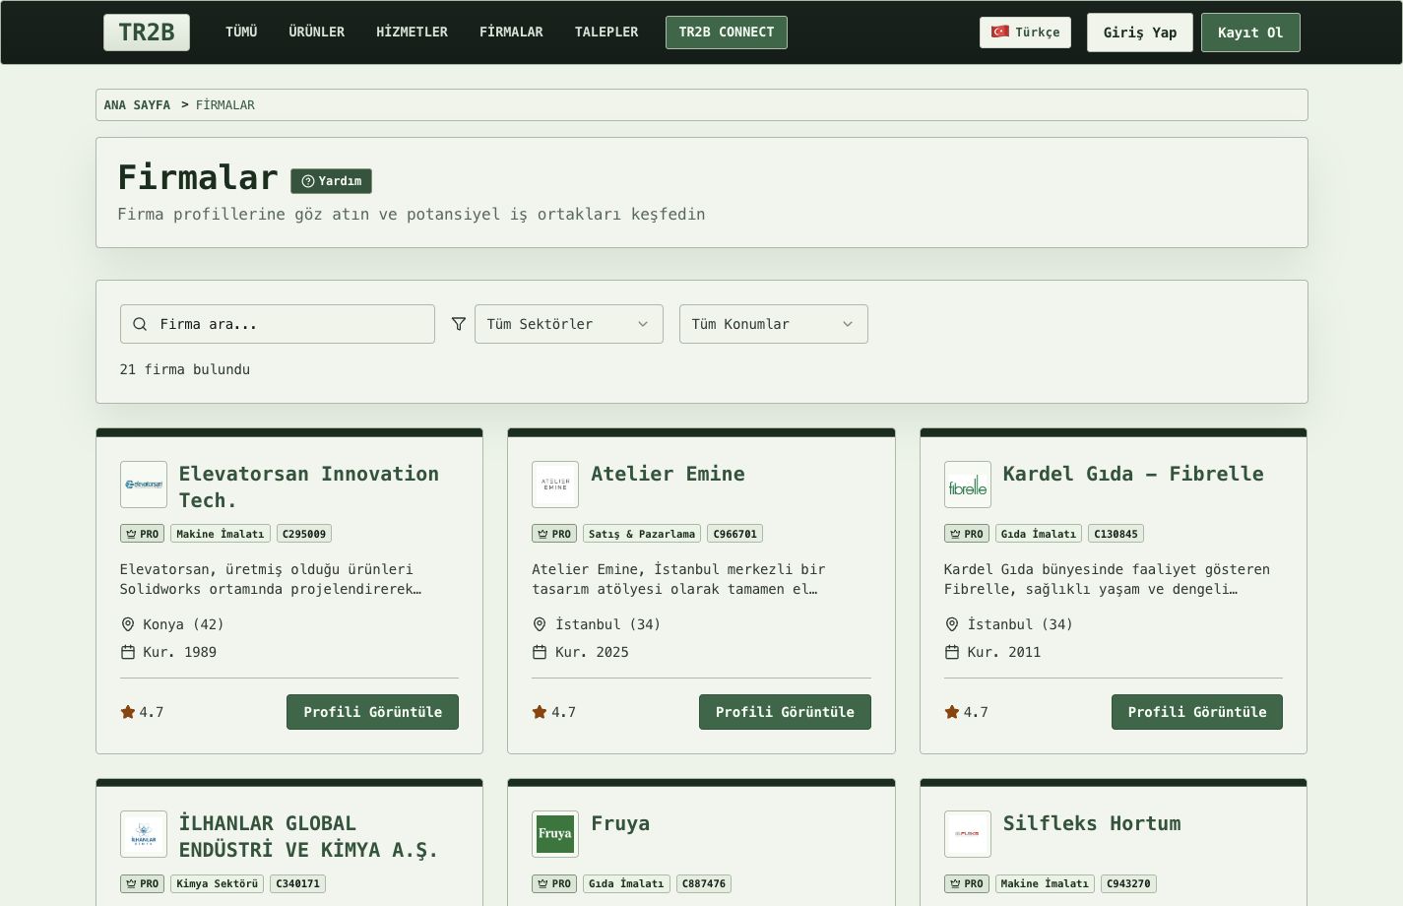The width and height of the screenshot is (1403, 906).
Task: Select the FİRMALAR nav item
Action: click(511, 32)
